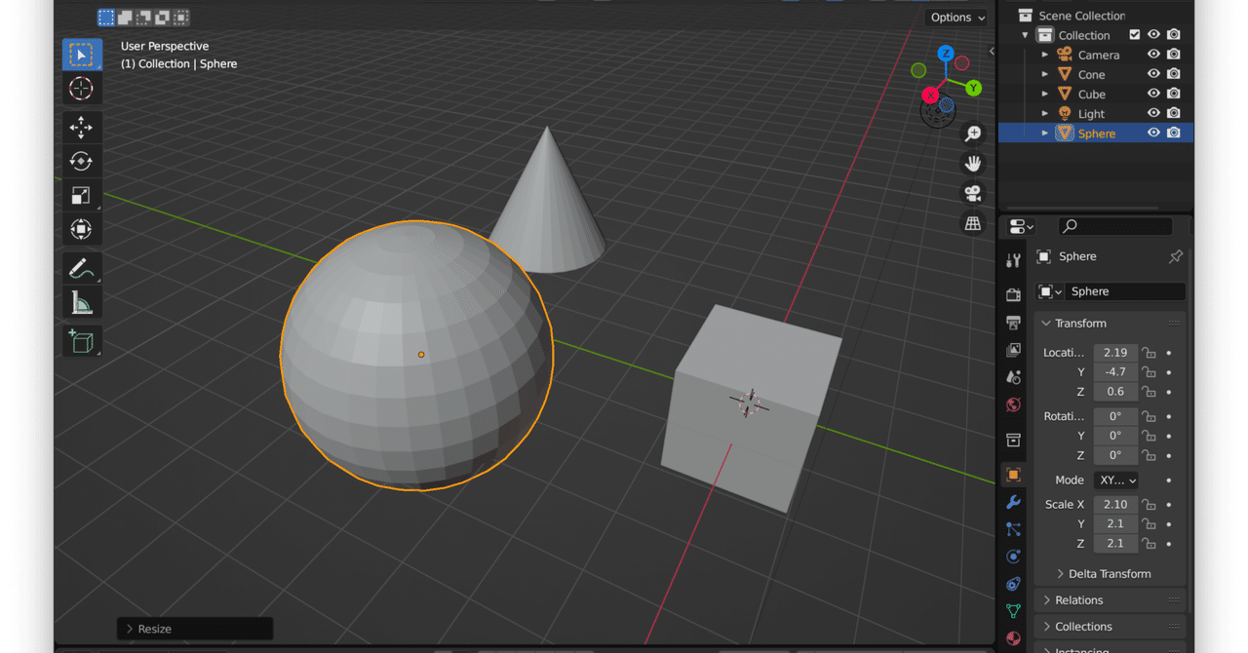Click the hand pan view icon

click(x=972, y=164)
